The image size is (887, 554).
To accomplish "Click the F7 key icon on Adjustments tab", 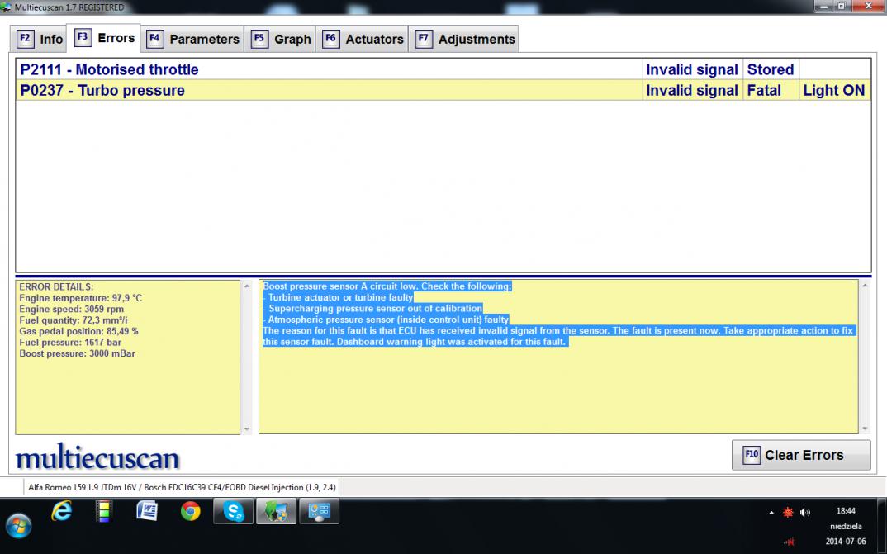I will (x=423, y=39).
